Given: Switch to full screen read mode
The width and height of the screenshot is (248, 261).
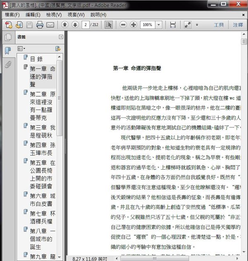Looking at the screenshot, I should (x=188, y=25).
